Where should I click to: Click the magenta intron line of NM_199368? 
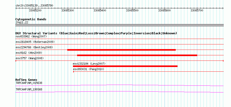119,91
